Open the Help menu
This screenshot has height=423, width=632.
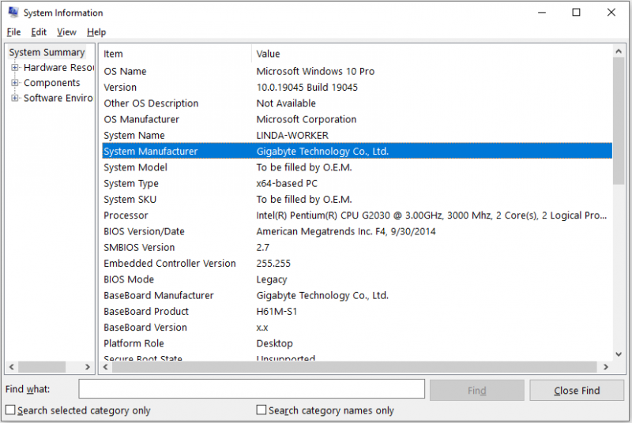coord(96,32)
